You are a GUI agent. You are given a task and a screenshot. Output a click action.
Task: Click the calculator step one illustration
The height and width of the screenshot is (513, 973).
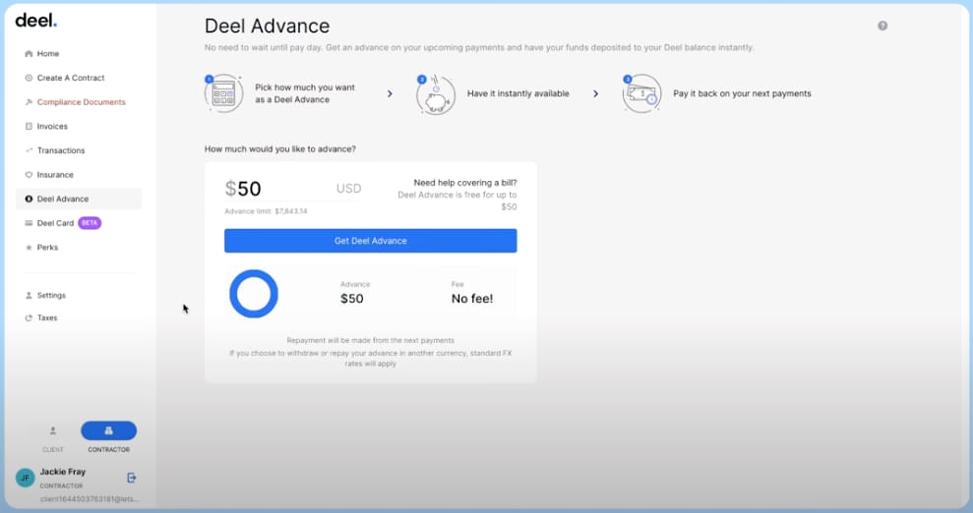pos(223,93)
